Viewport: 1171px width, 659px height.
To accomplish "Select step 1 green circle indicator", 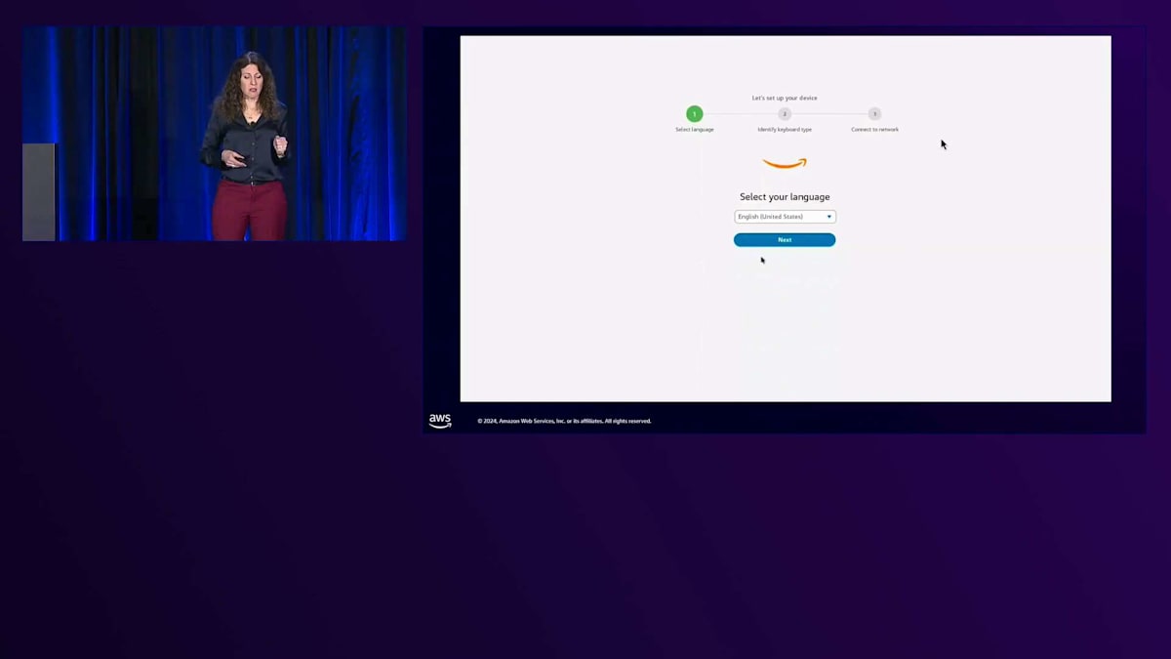I will [694, 114].
